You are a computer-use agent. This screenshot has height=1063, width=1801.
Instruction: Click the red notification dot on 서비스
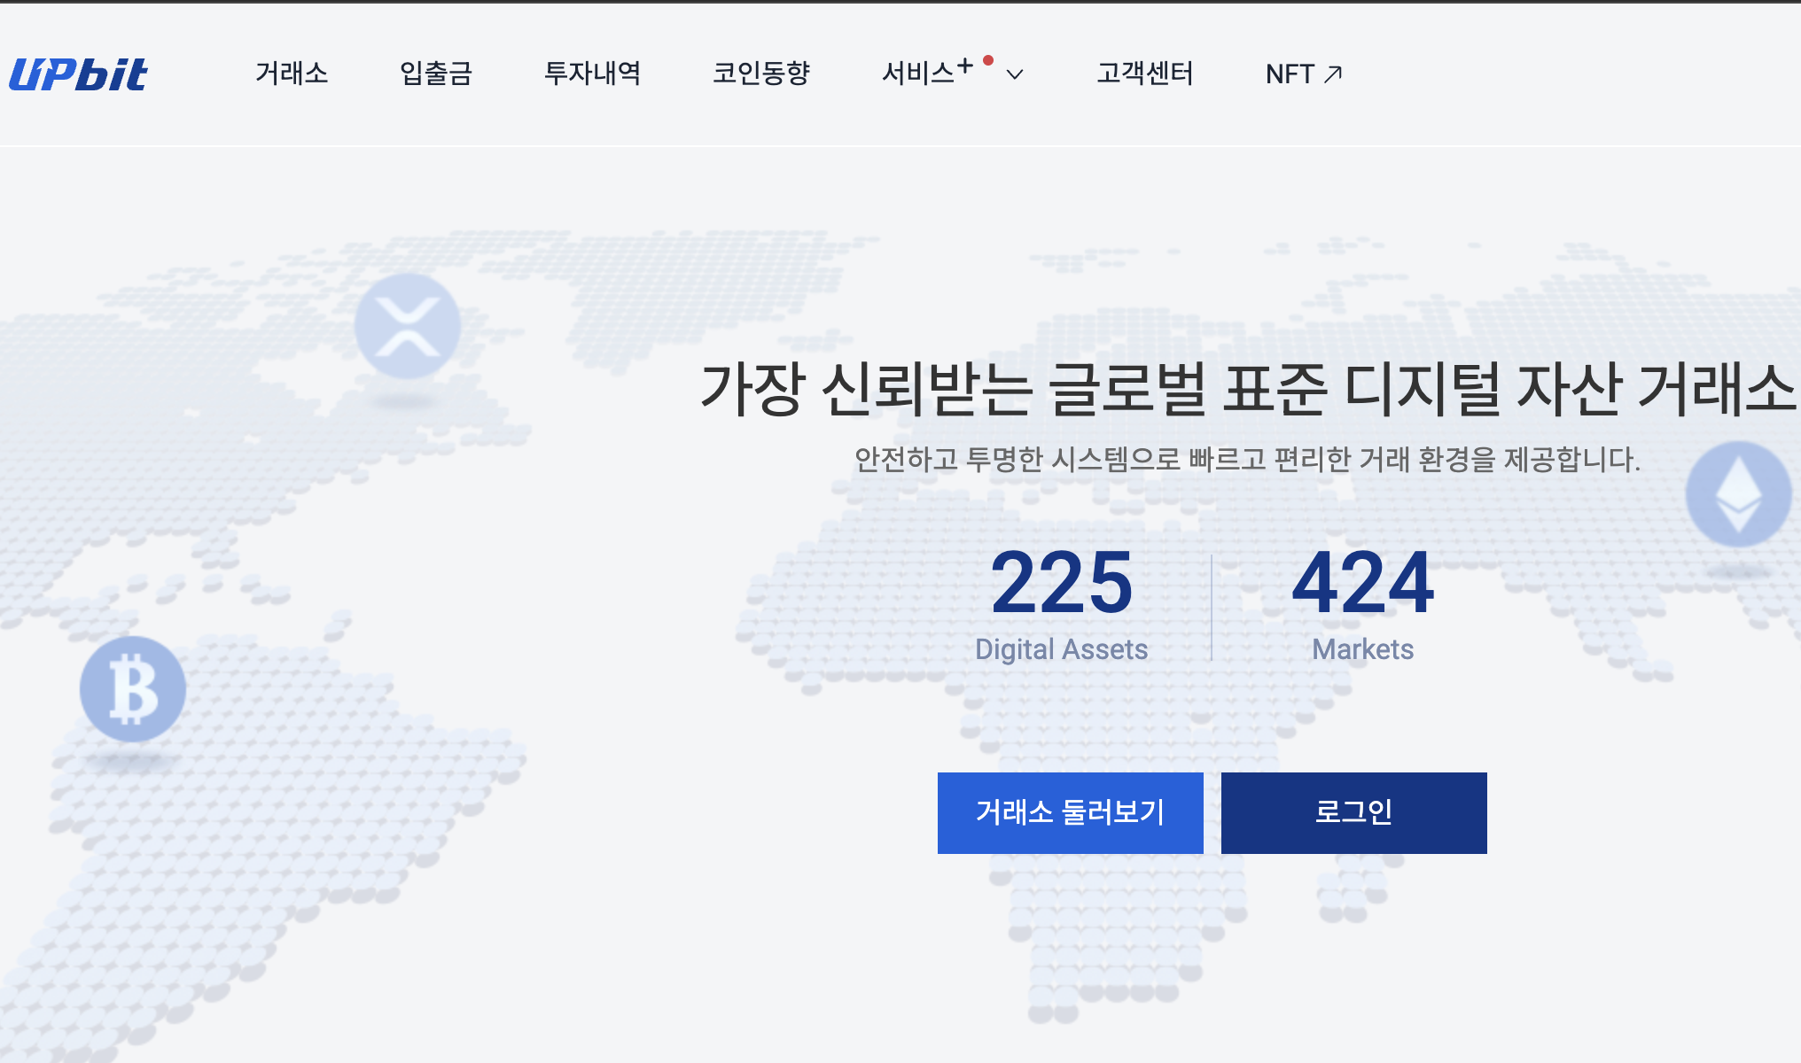[x=987, y=59]
